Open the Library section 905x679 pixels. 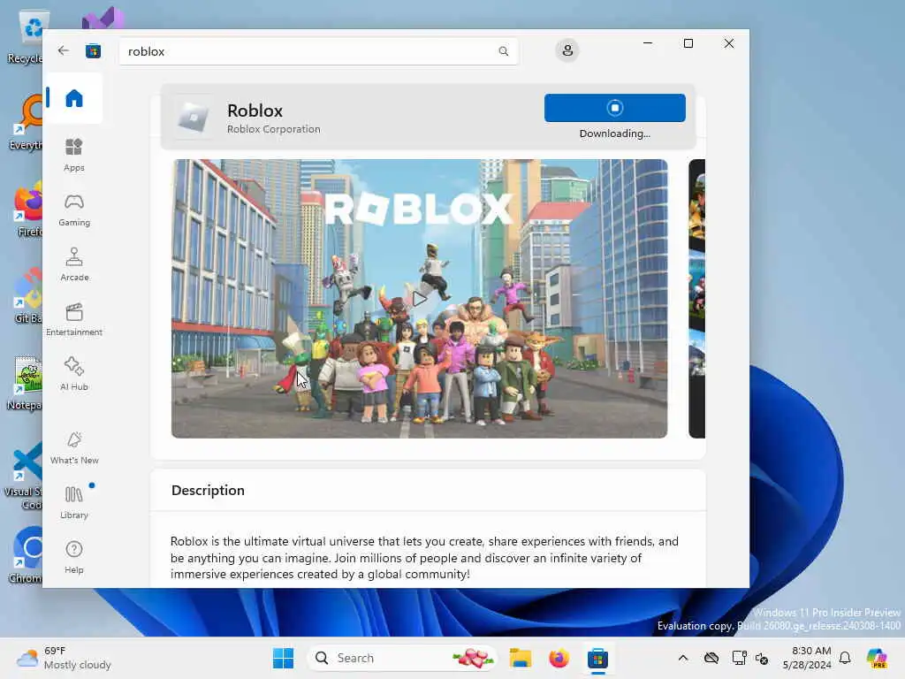[74, 502]
